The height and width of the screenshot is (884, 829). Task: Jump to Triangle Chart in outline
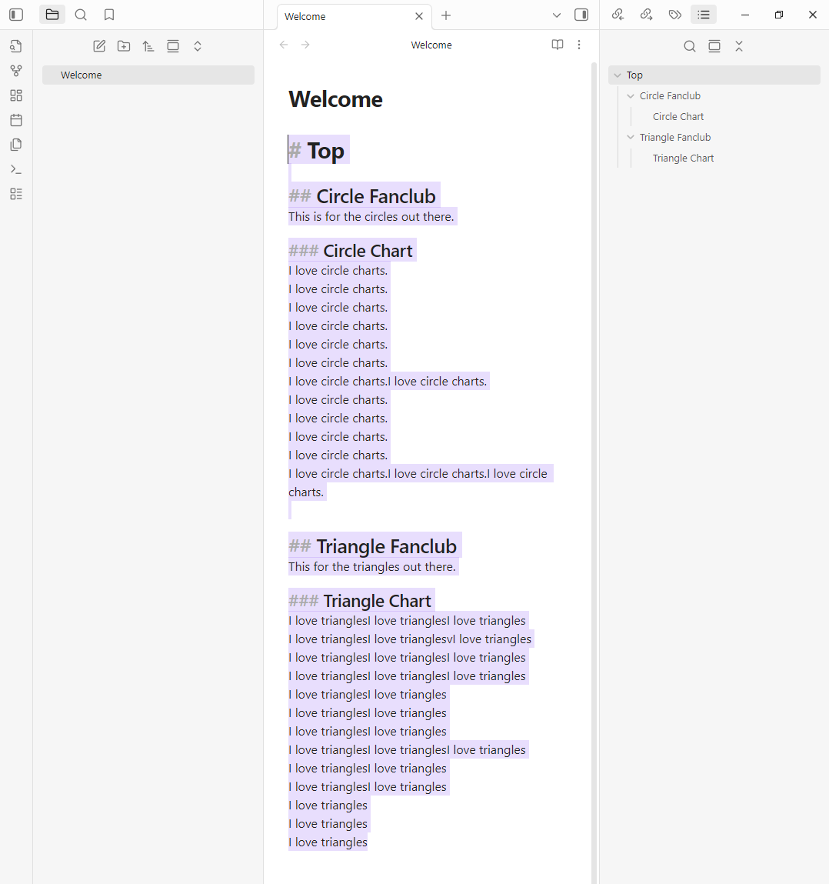[683, 158]
